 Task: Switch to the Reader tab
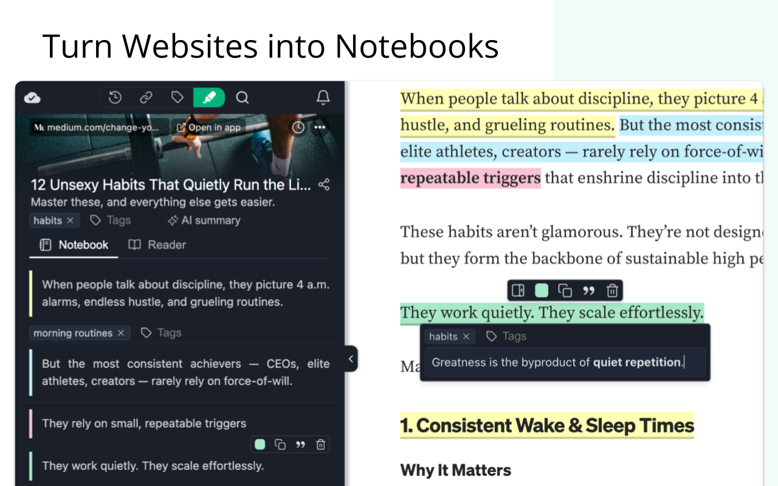tap(156, 244)
